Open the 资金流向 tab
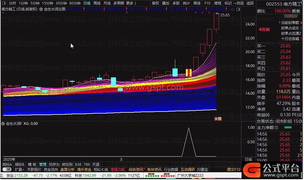 [x=51, y=170]
